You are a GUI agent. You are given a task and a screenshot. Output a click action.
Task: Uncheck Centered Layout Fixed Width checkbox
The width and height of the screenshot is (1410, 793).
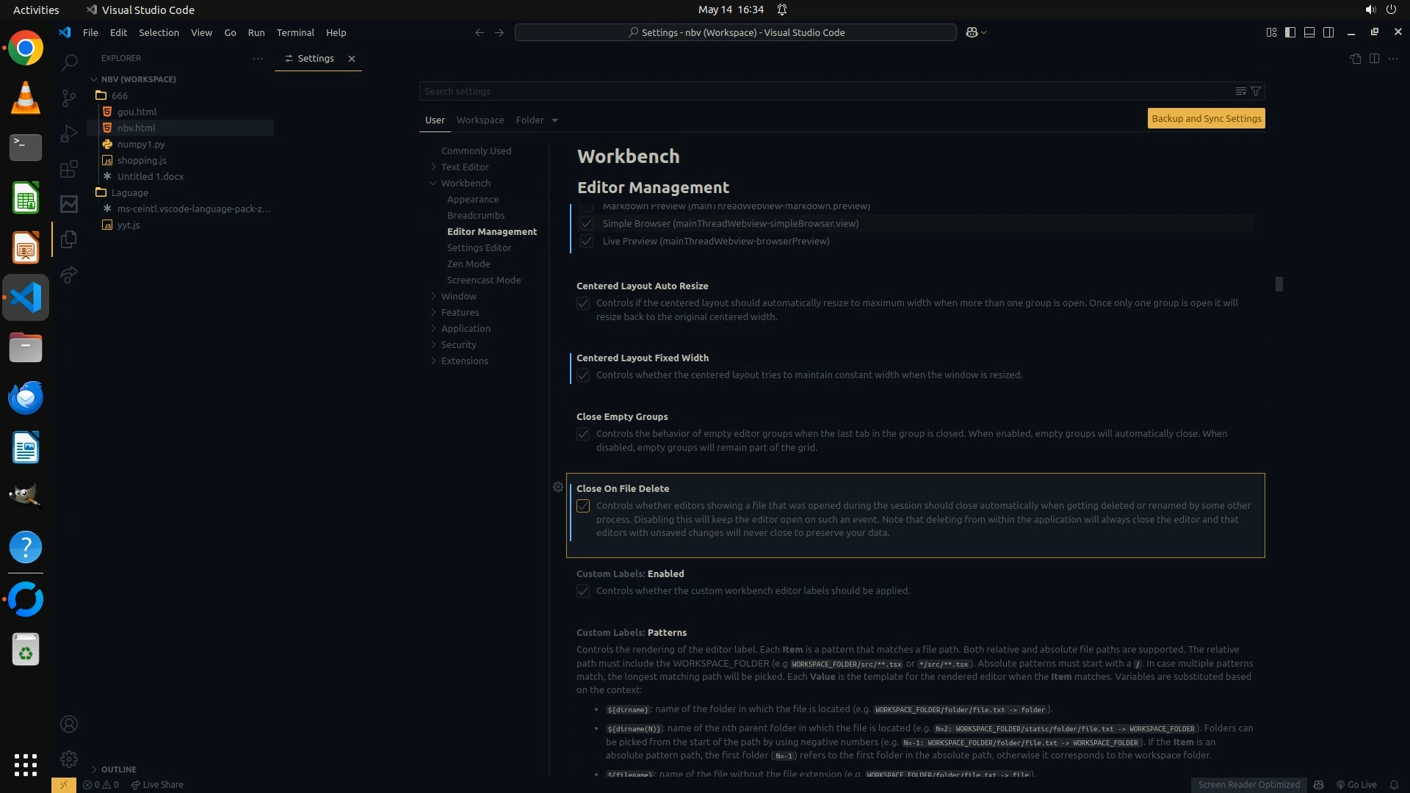tap(583, 375)
